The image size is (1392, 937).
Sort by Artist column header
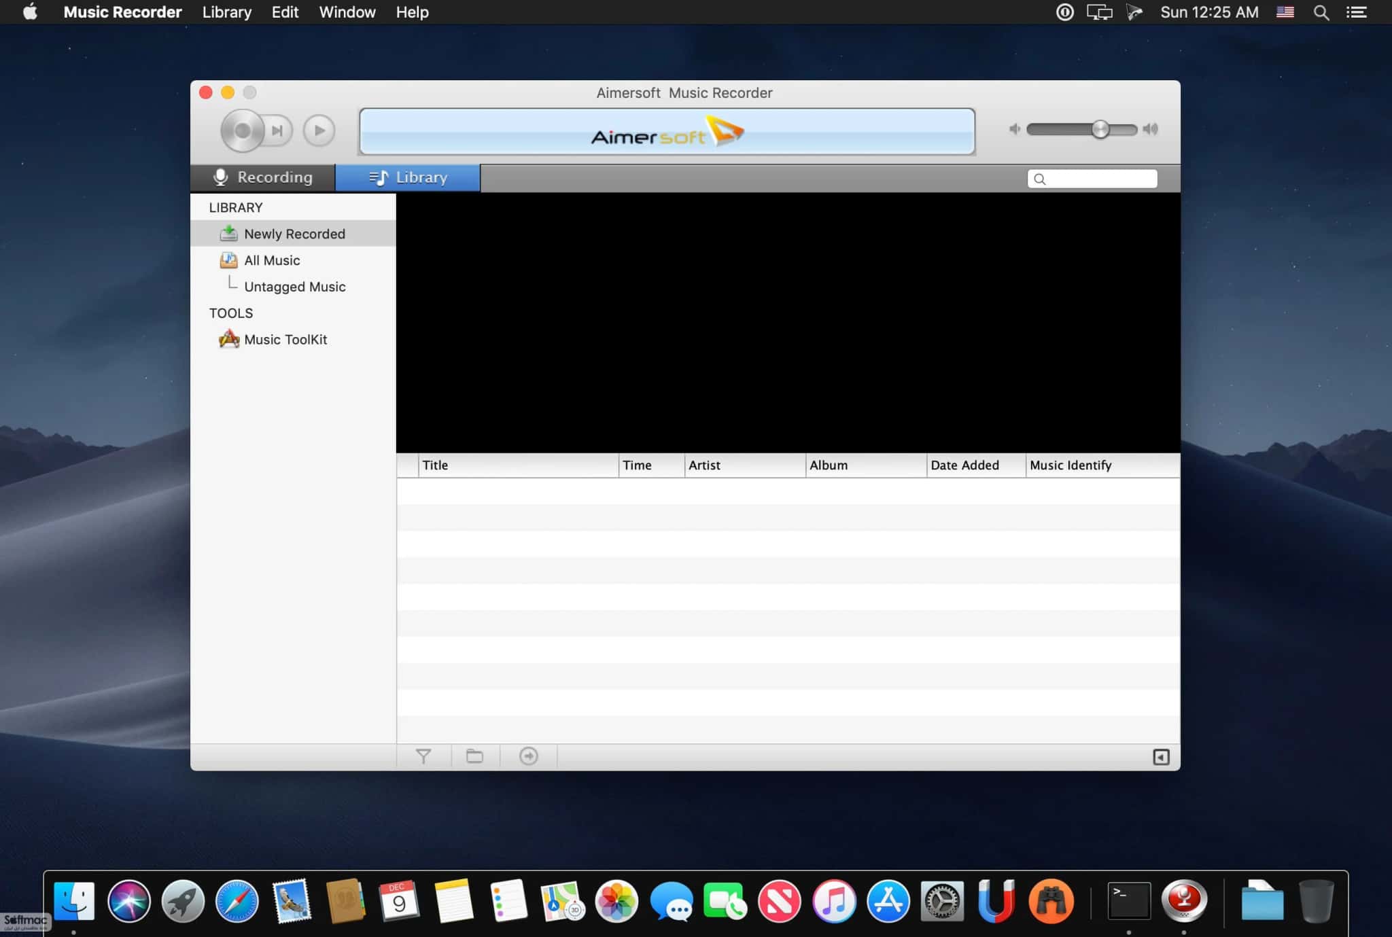tap(745, 465)
